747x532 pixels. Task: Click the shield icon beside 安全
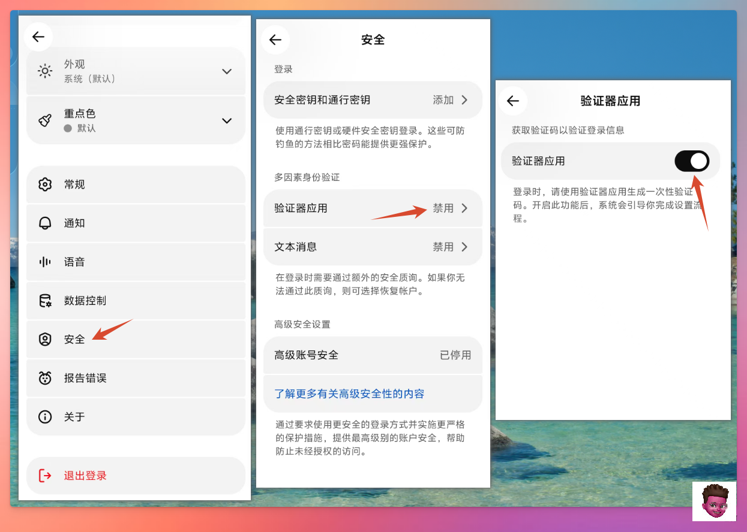(45, 339)
